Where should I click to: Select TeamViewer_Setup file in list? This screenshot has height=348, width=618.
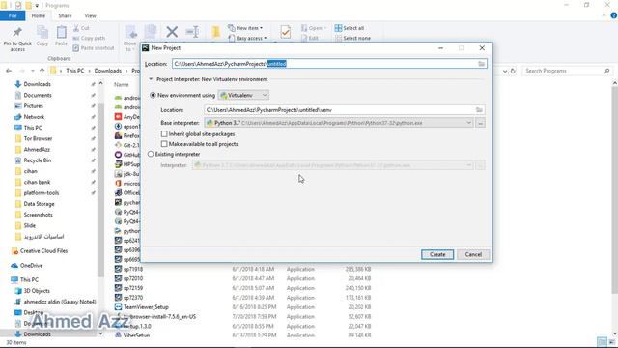146,307
